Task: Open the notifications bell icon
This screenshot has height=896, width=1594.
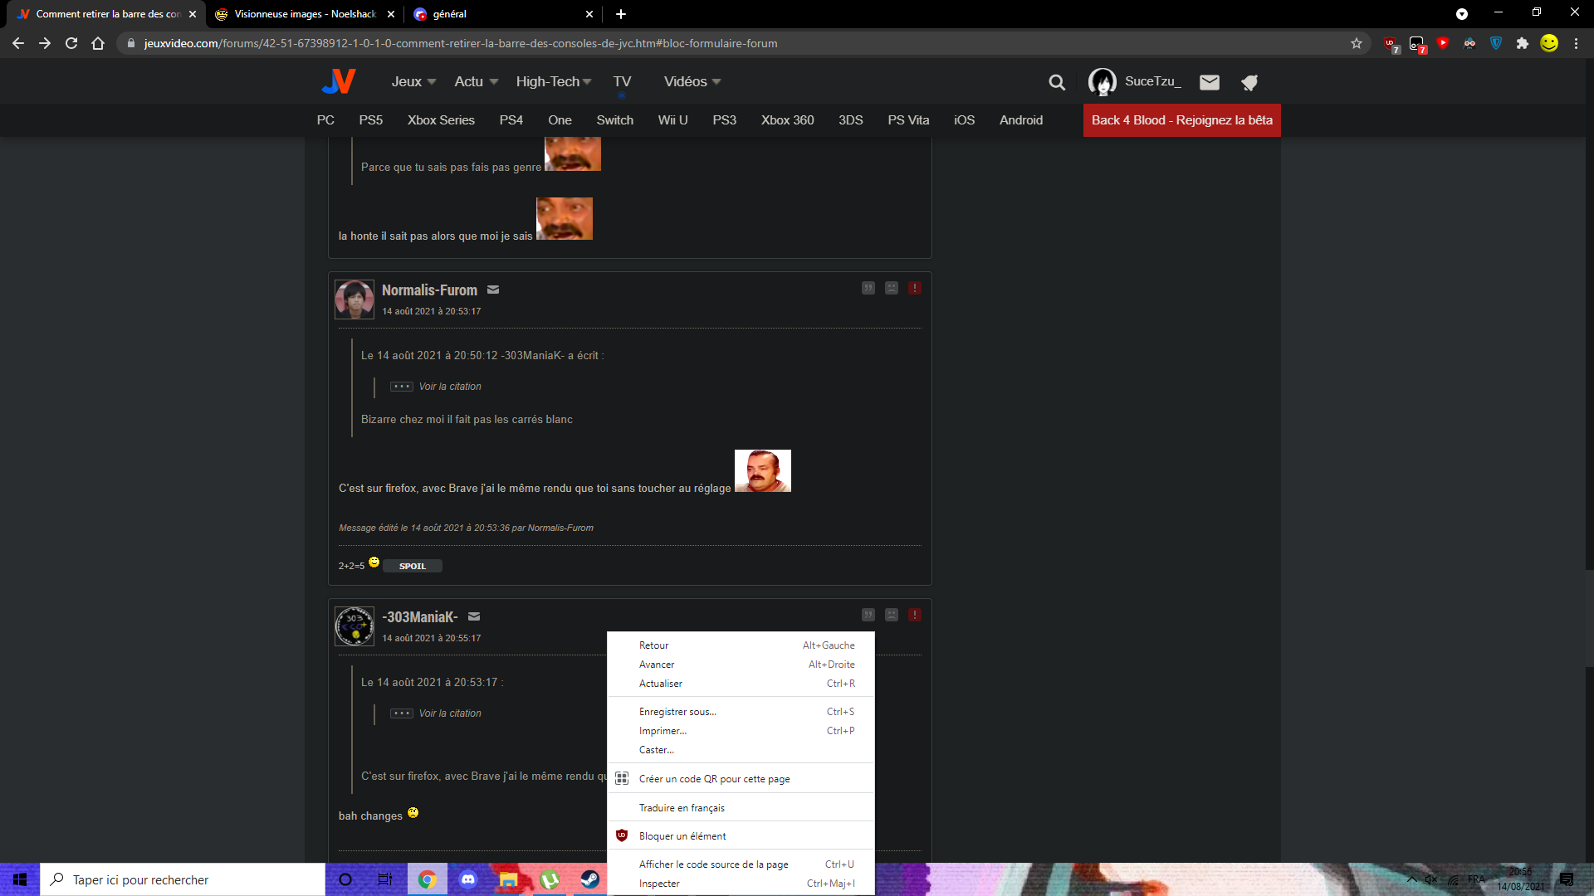Action: [1249, 81]
